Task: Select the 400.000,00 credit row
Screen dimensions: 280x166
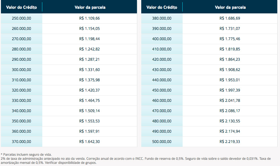Action: (x=209, y=39)
